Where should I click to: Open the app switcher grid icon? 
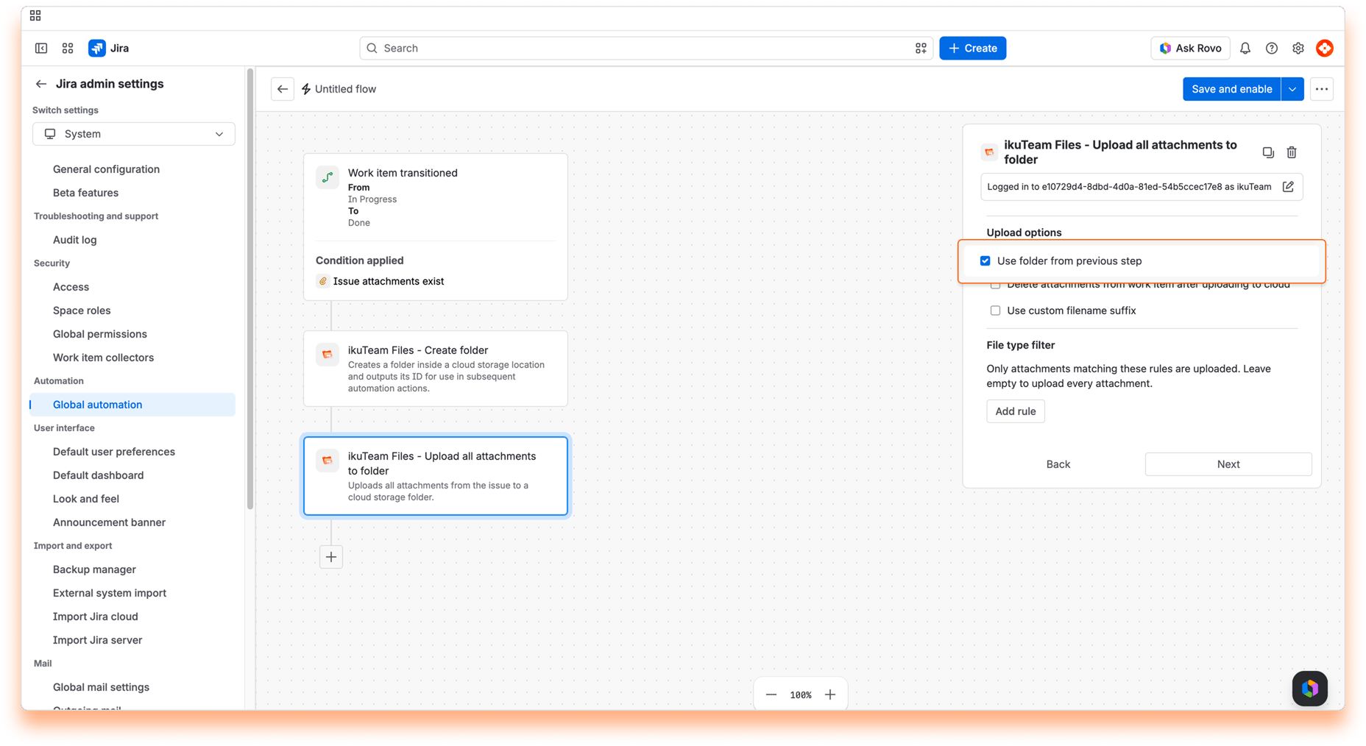pyautogui.click(x=68, y=48)
